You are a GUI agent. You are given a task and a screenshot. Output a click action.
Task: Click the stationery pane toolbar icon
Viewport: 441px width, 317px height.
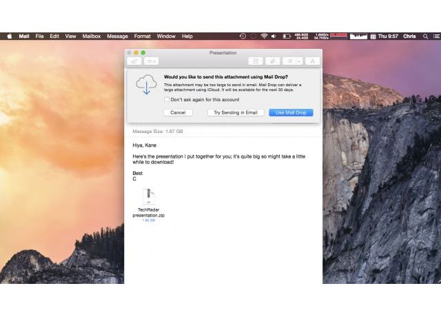pyautogui.click(x=256, y=61)
